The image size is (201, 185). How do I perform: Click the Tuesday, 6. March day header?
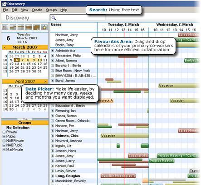pos(123,24)
